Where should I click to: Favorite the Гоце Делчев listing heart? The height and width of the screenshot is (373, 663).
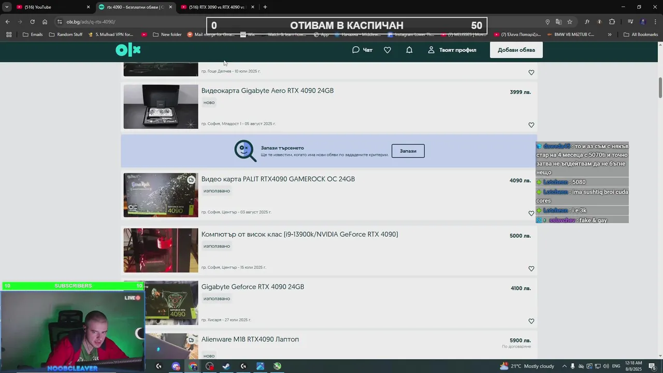click(x=531, y=73)
